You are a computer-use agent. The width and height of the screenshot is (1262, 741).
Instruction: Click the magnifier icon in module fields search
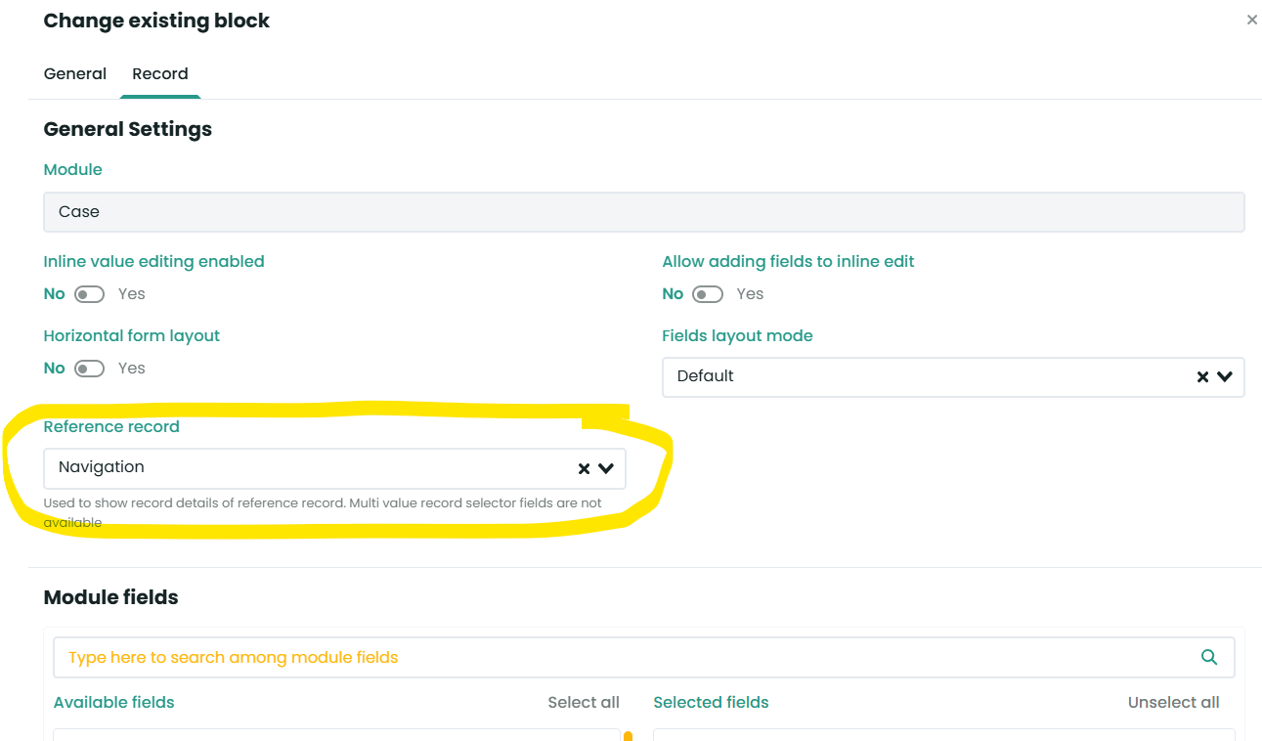point(1209,658)
